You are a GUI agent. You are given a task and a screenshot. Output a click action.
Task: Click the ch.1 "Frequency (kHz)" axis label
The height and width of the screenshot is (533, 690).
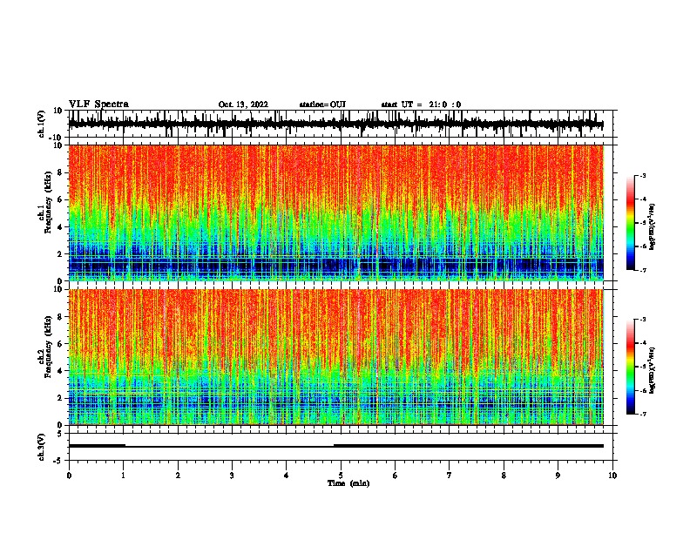[48, 202]
